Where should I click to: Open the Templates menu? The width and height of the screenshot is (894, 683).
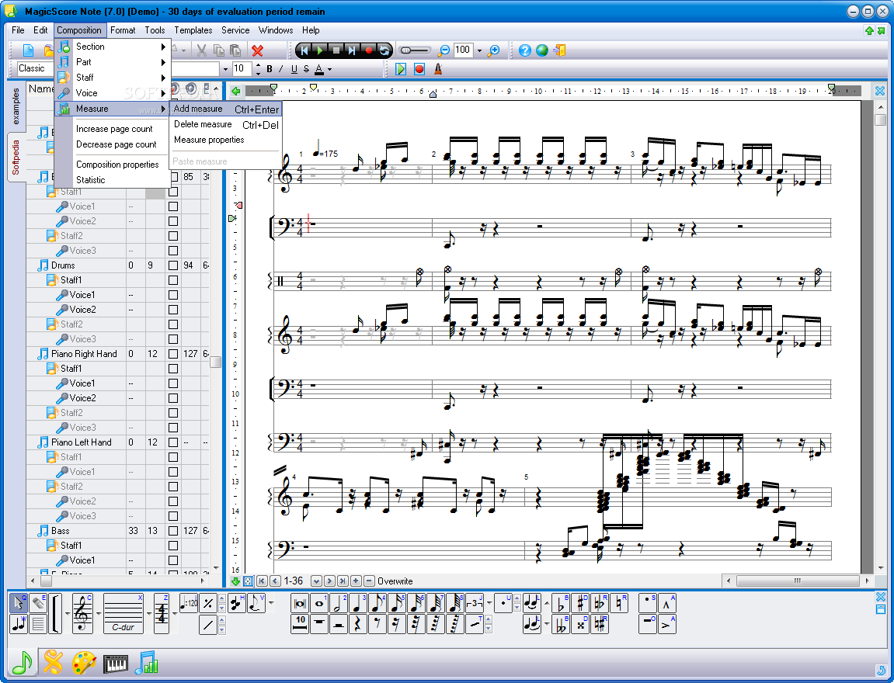pos(193,30)
